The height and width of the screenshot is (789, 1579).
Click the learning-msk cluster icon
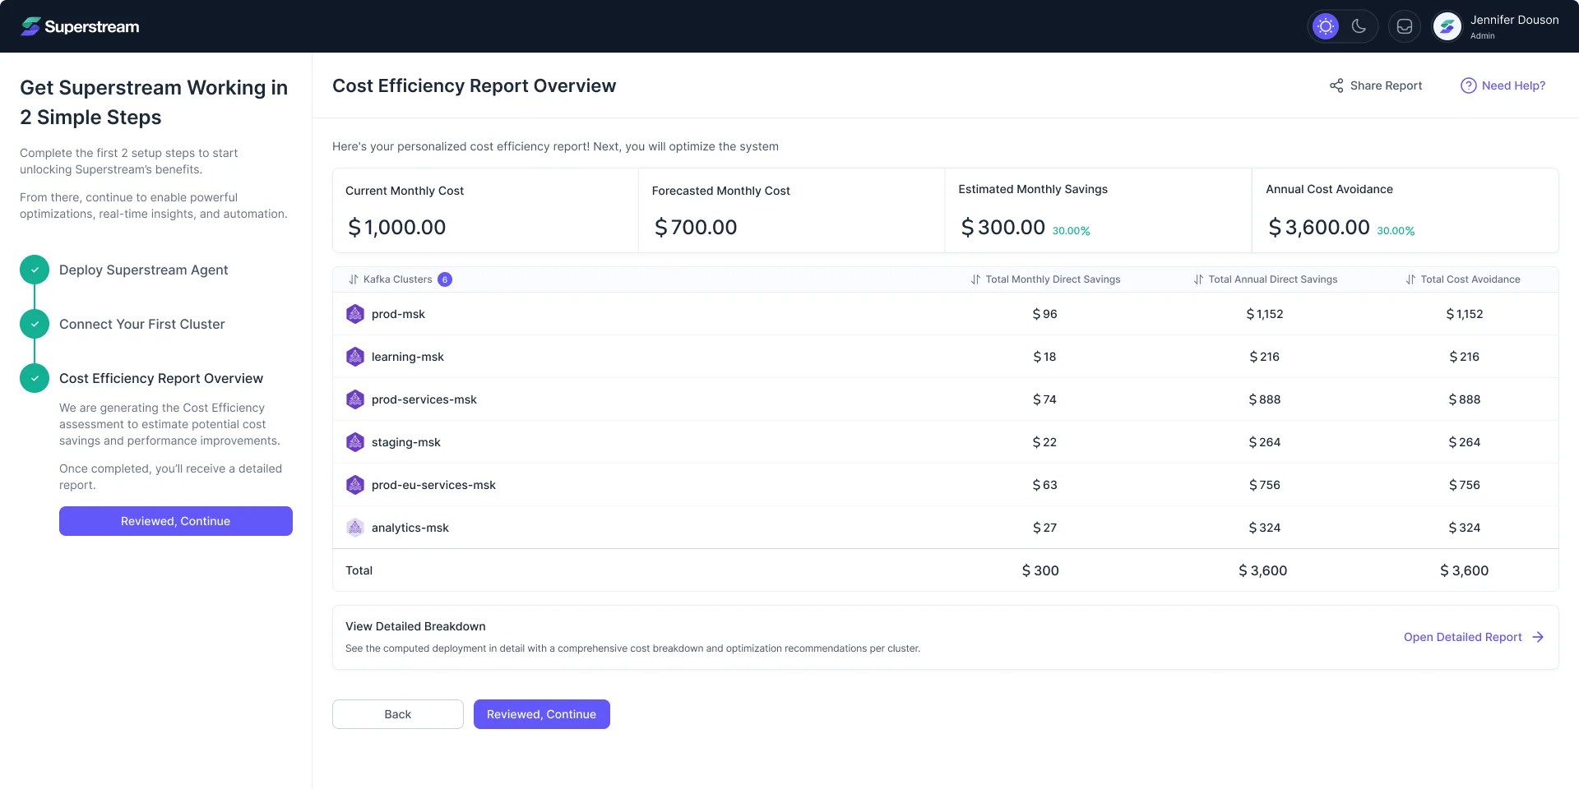point(355,357)
